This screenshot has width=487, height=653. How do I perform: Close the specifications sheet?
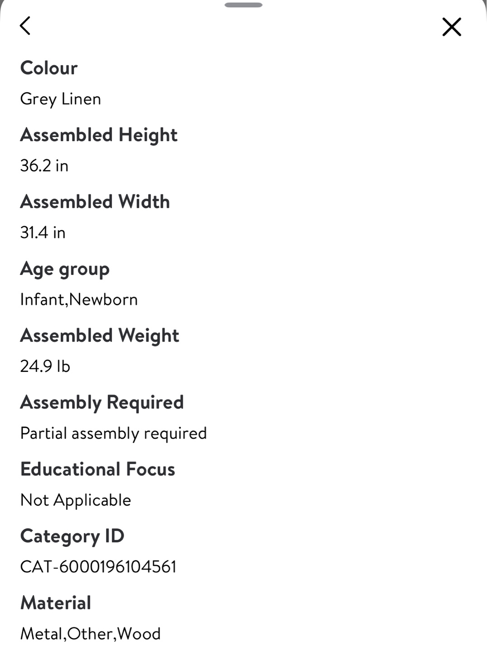click(x=452, y=27)
